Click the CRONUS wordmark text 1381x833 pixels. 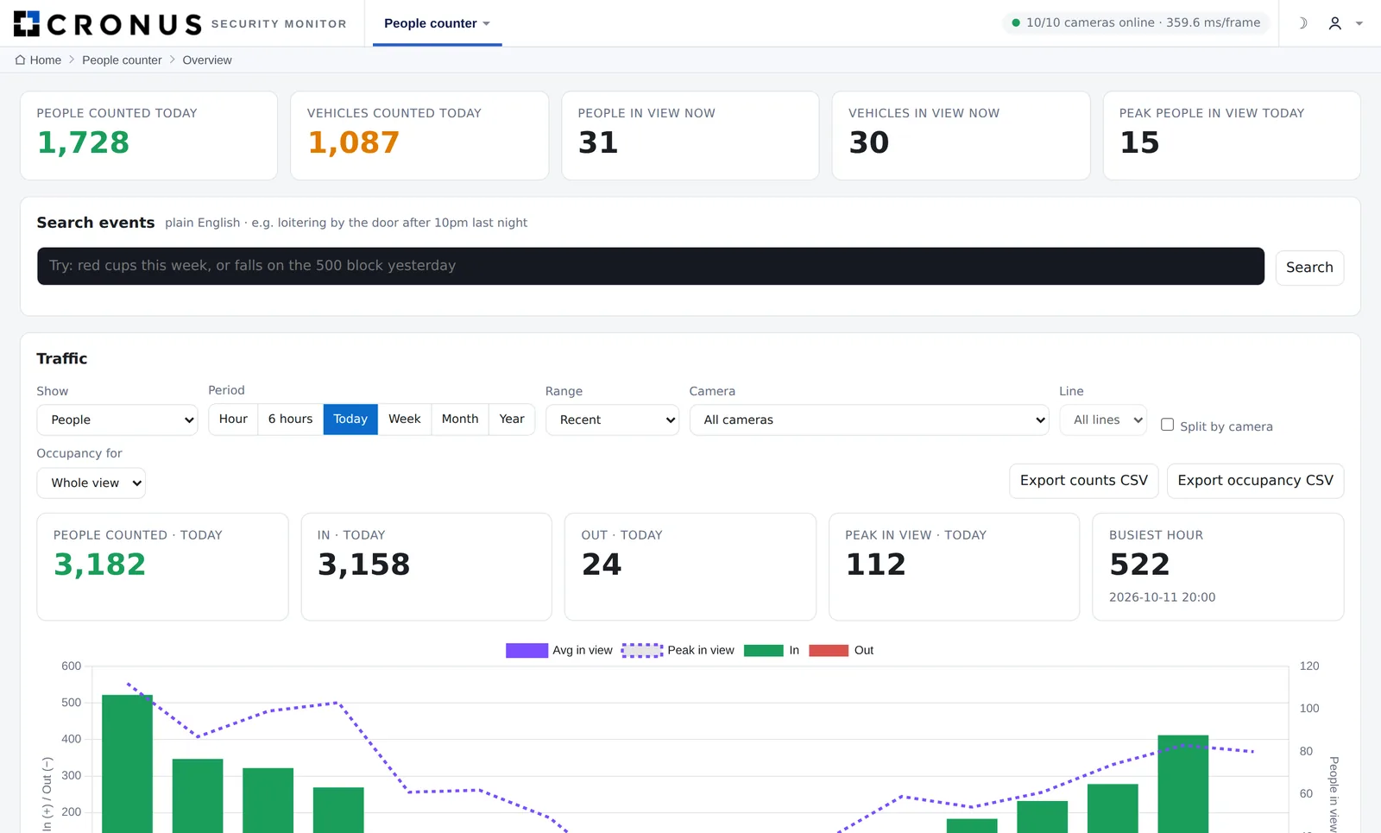(124, 24)
